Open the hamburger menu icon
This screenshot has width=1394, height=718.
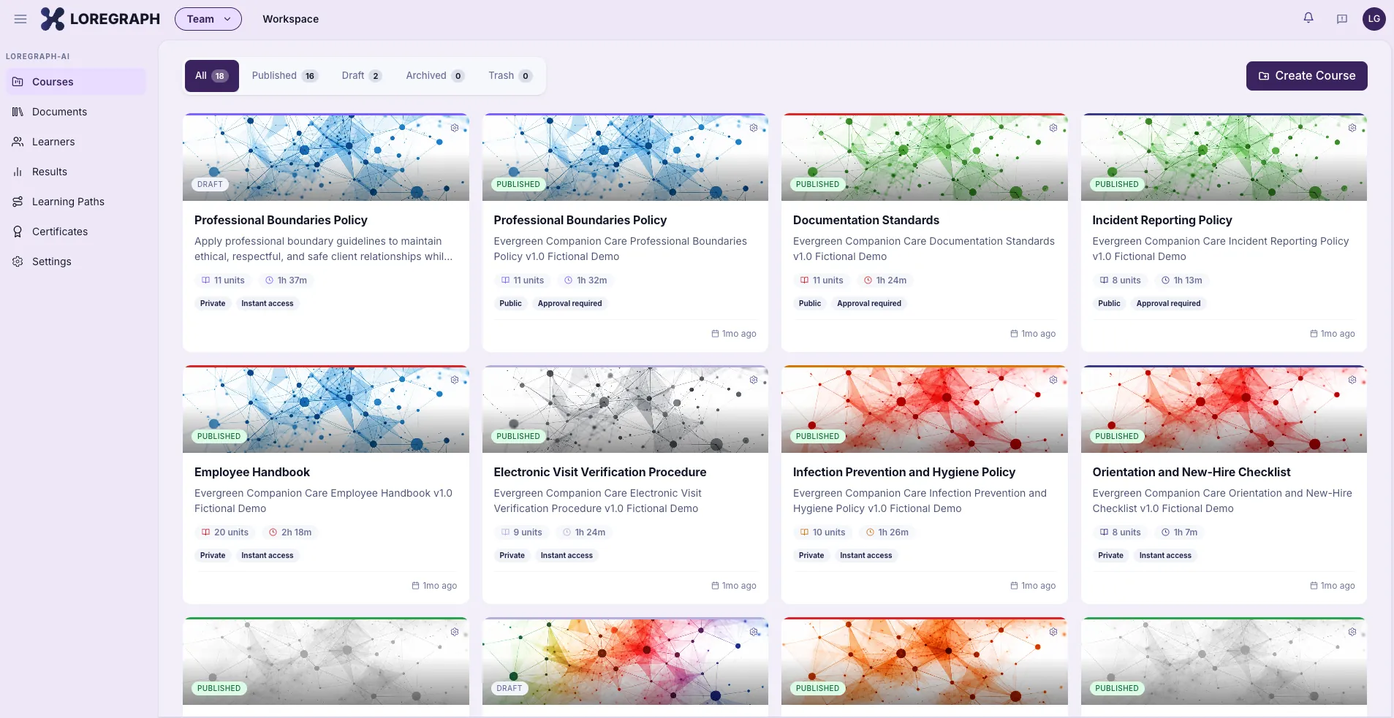pyautogui.click(x=20, y=19)
